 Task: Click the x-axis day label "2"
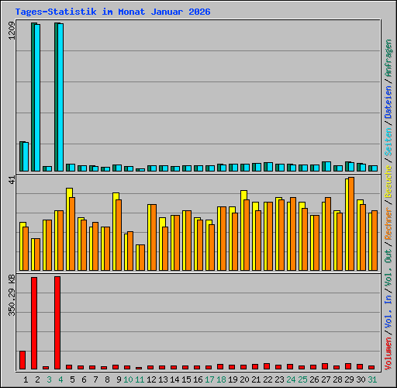37,379
